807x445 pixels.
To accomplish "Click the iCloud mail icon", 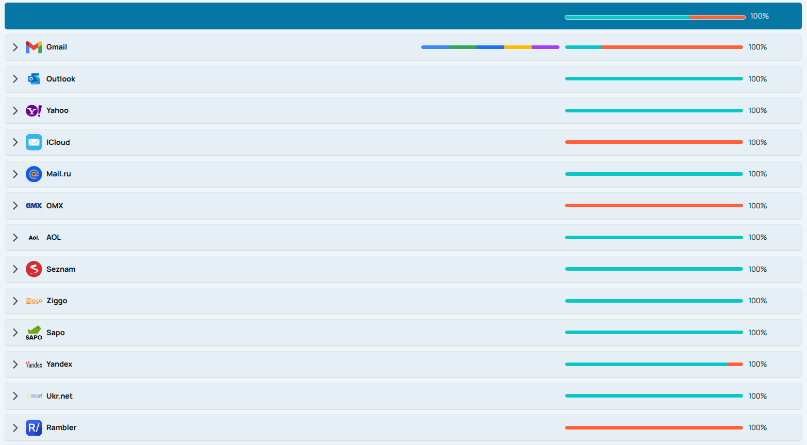I will pyautogui.click(x=34, y=142).
